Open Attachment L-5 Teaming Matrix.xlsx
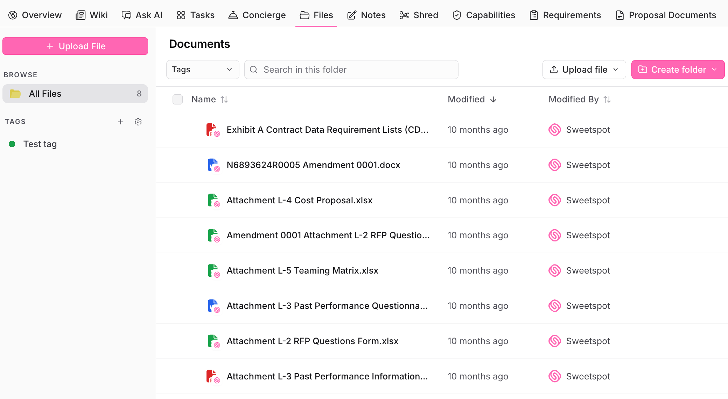 coord(302,270)
